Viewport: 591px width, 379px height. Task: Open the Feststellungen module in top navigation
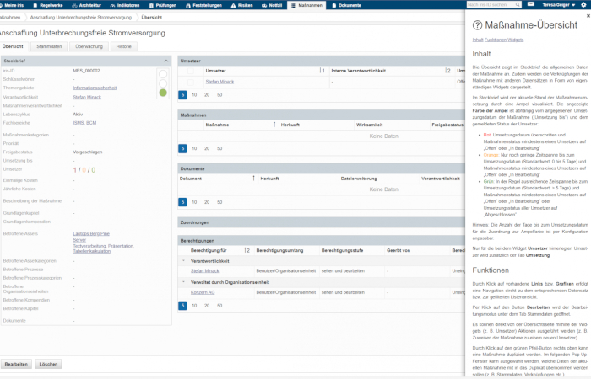[206, 5]
